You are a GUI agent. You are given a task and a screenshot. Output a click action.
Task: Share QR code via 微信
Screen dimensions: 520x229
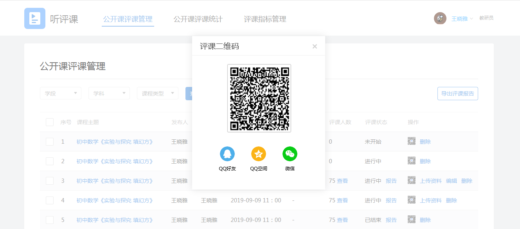(x=290, y=154)
